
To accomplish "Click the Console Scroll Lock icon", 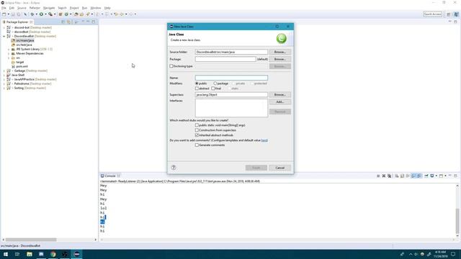I will 402,176.
